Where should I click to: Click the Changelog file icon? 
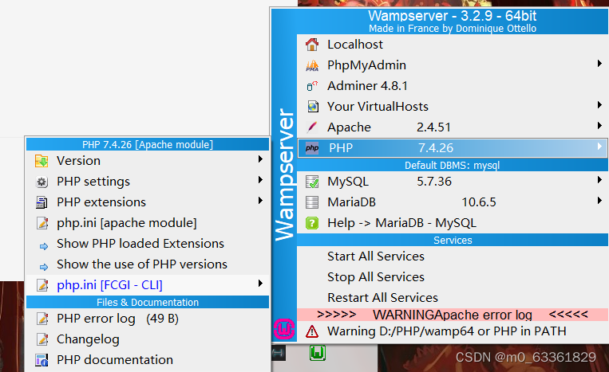[42, 339]
